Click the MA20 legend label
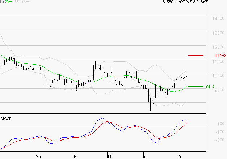This screenshot has width=227, height=159. [4, 2]
